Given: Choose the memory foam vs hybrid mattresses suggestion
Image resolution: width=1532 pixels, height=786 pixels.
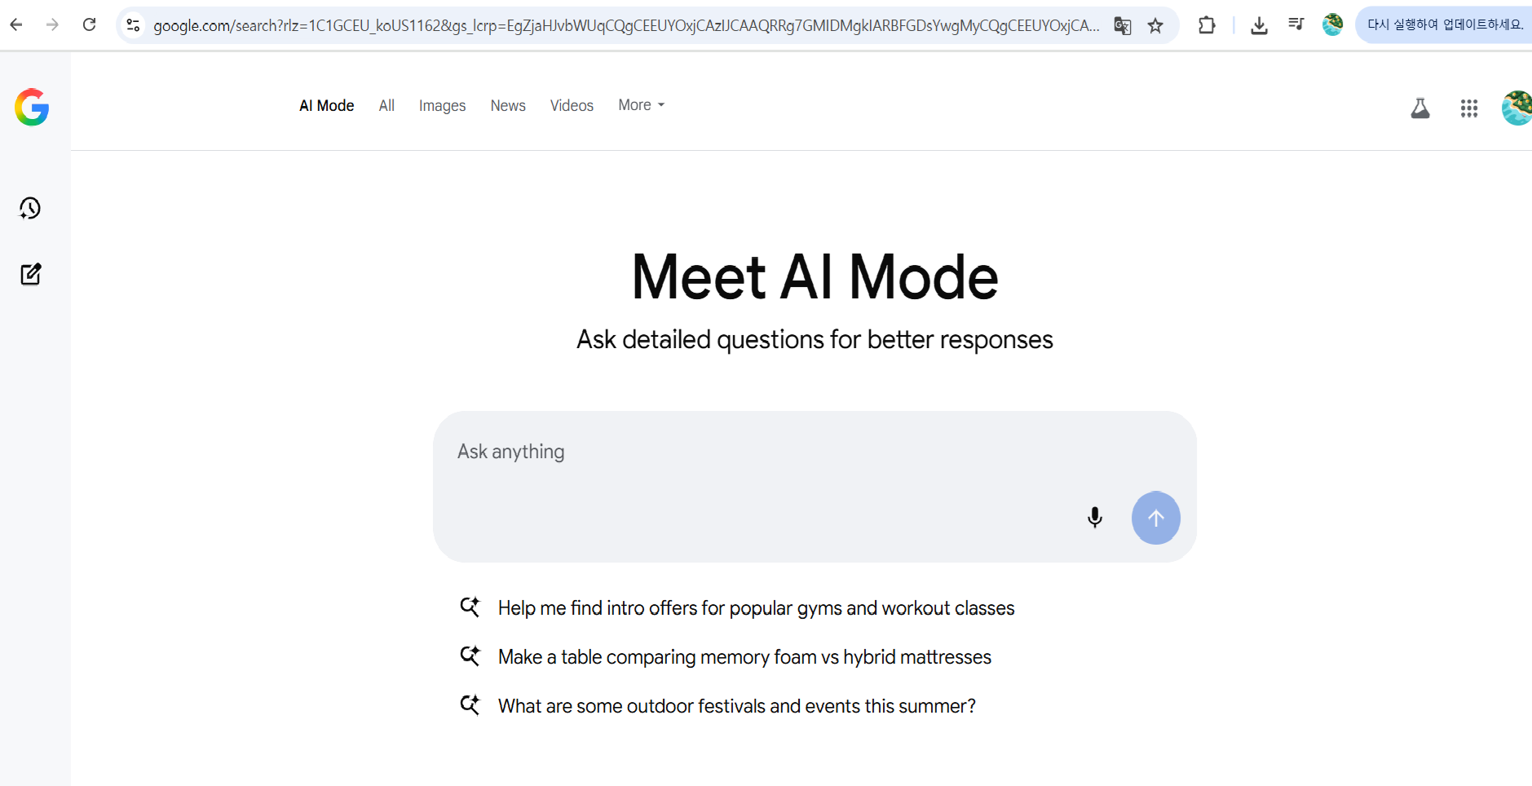Looking at the screenshot, I should 744,657.
